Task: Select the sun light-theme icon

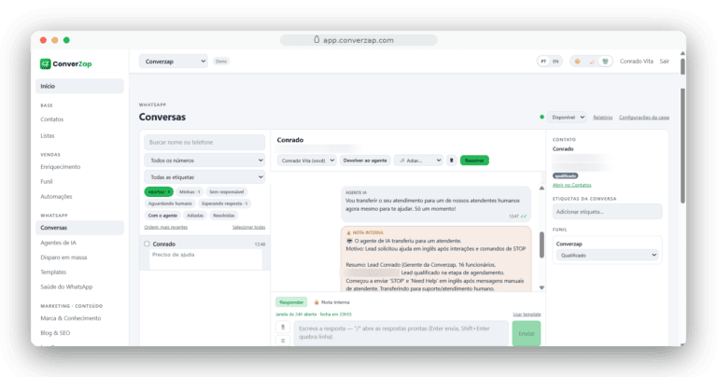Action: pyautogui.click(x=578, y=62)
